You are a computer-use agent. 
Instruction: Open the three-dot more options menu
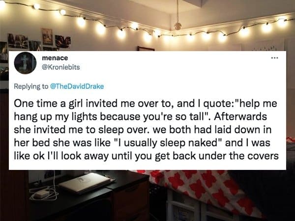tap(274, 58)
